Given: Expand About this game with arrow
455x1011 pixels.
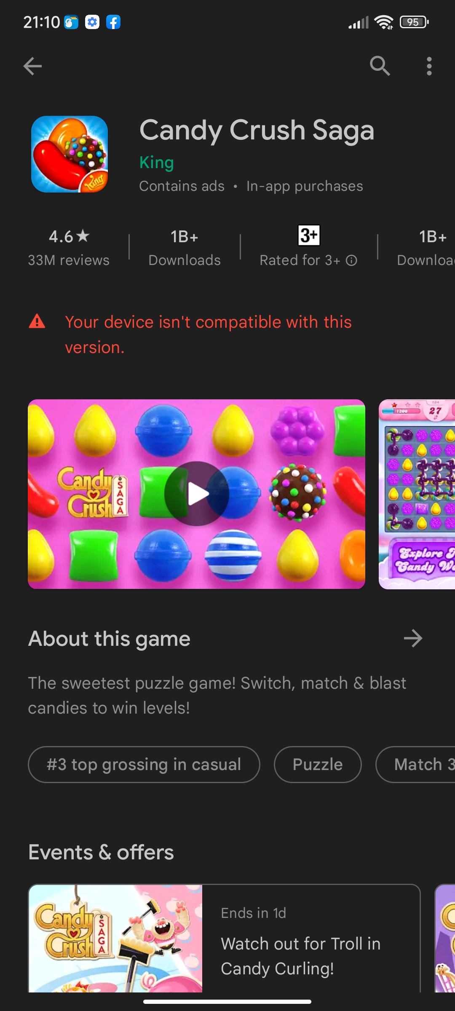Looking at the screenshot, I should click(x=413, y=638).
